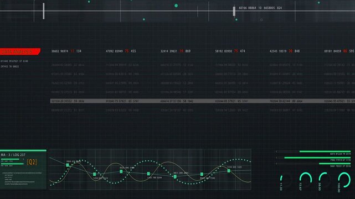This screenshot has height=199, width=355.
Task: Click the graph marker labeled 1365 708
Action: 148,174
